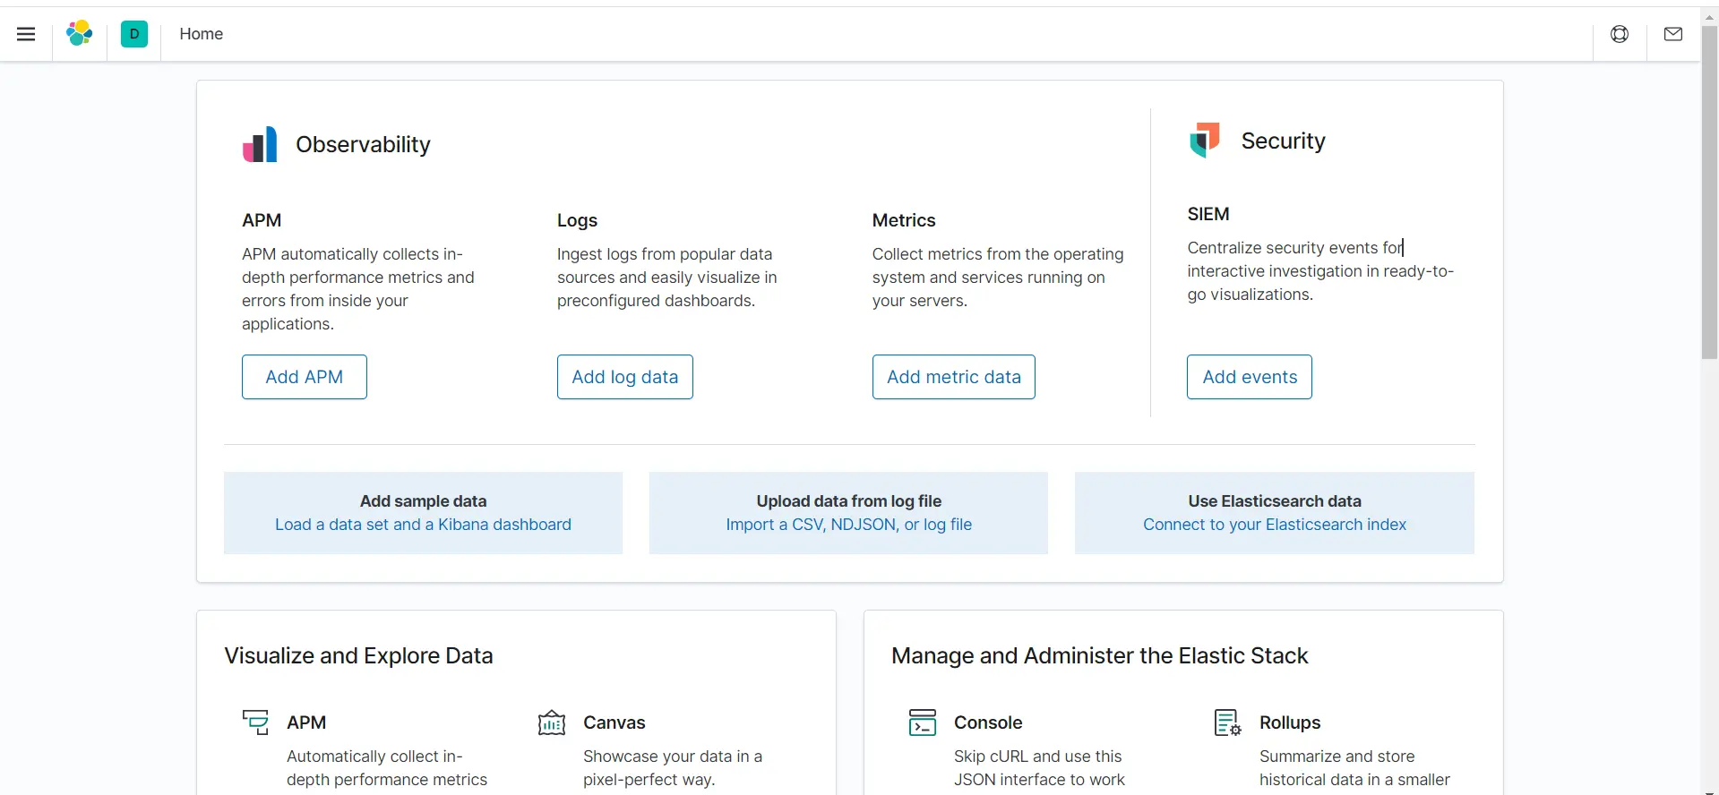
Task: Click the Skip cURL and use this description
Action: point(1039,768)
